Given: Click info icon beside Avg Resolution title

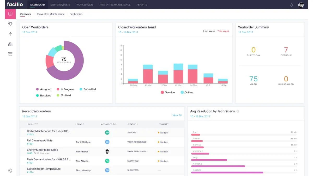Looking at the screenshot, I should (x=238, y=111).
